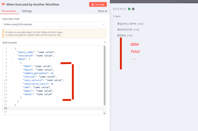Collapse the data array fold arrow on line 4
This screenshot has width=198, height=131.
pos(11,60)
